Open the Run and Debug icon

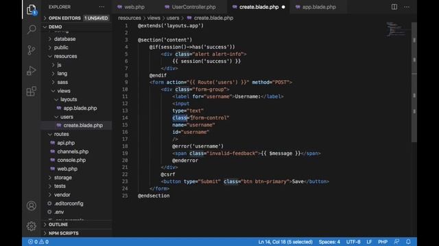point(32,70)
